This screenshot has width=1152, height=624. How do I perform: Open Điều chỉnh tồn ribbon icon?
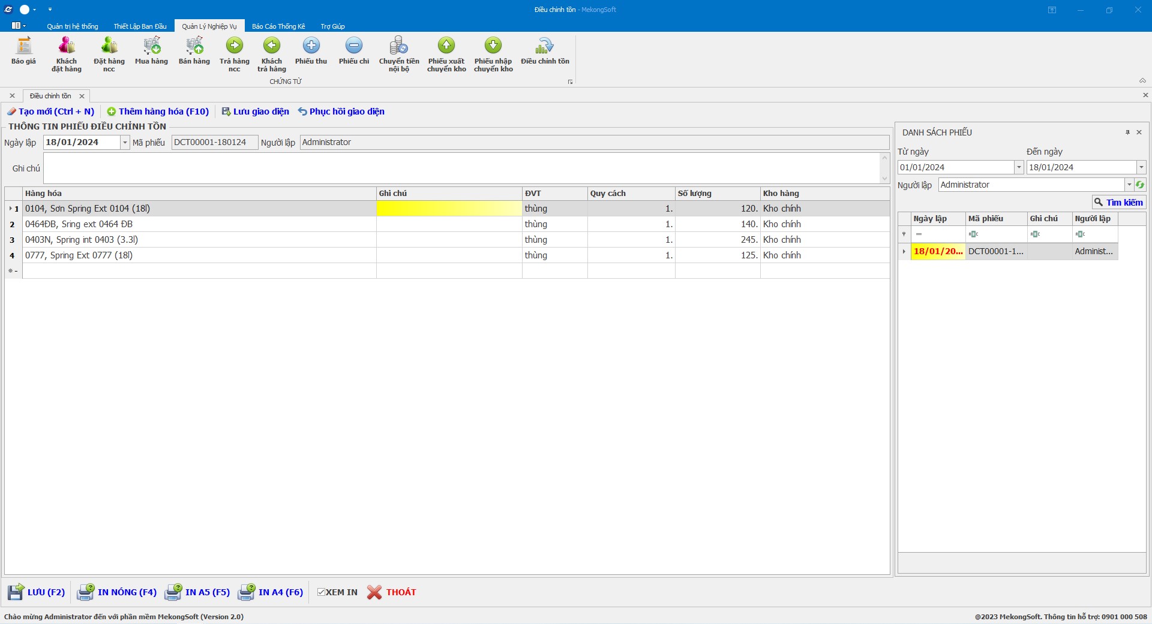[545, 52]
